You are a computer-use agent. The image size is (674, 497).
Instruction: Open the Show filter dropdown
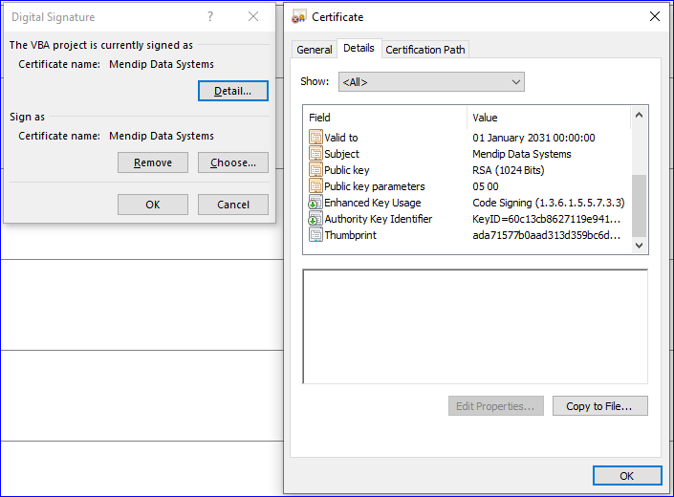coord(431,82)
